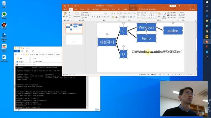Select the Evernote desktop icon
This screenshot has height=118, width=211.
tap(4, 15)
